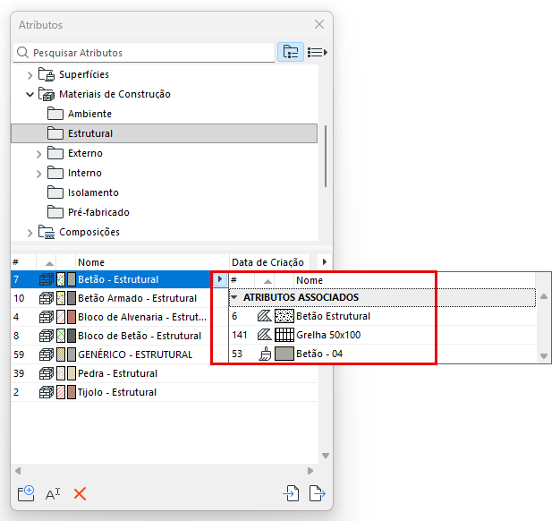Click the building material icon of Bloco de Betão
560x521 pixels.
pyautogui.click(x=47, y=336)
